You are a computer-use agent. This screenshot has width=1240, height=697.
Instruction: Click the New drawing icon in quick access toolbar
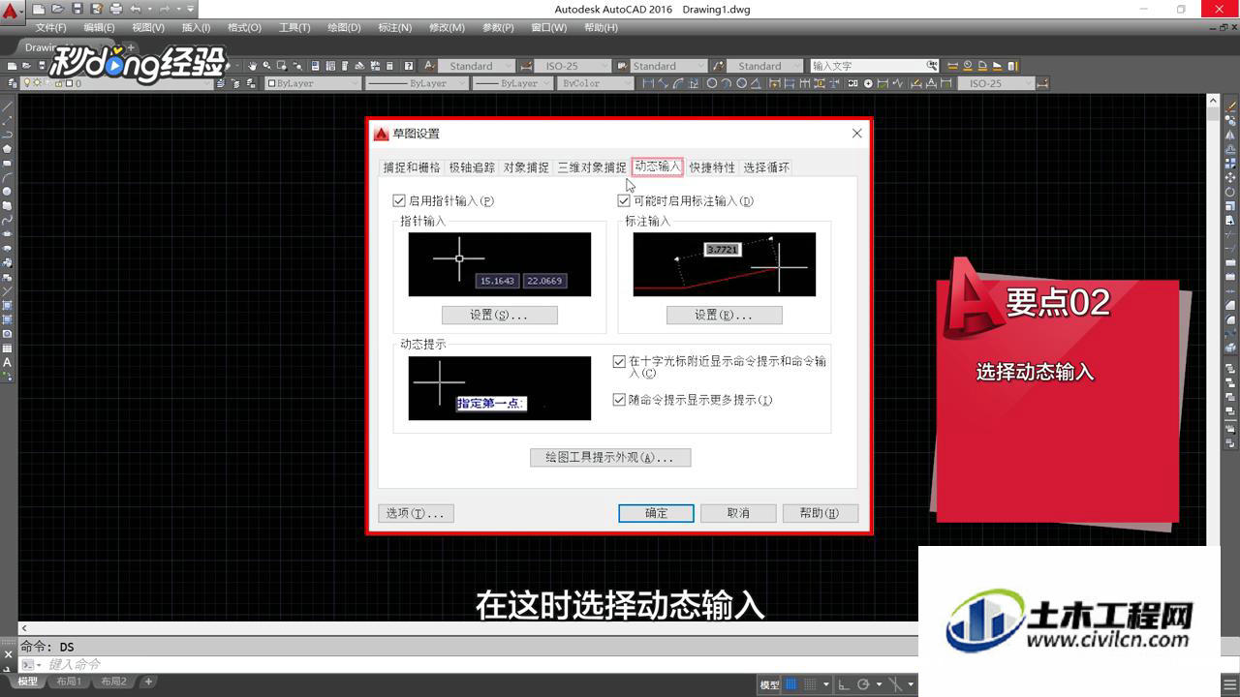(39, 9)
